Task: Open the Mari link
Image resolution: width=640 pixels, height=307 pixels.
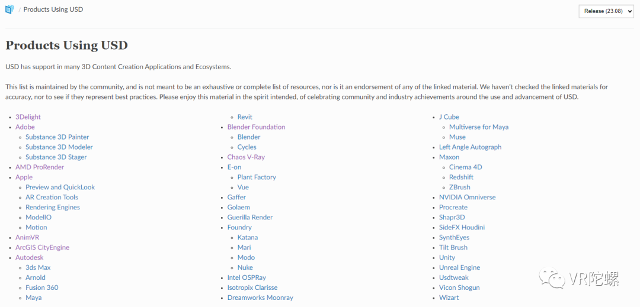Action: (x=244, y=248)
